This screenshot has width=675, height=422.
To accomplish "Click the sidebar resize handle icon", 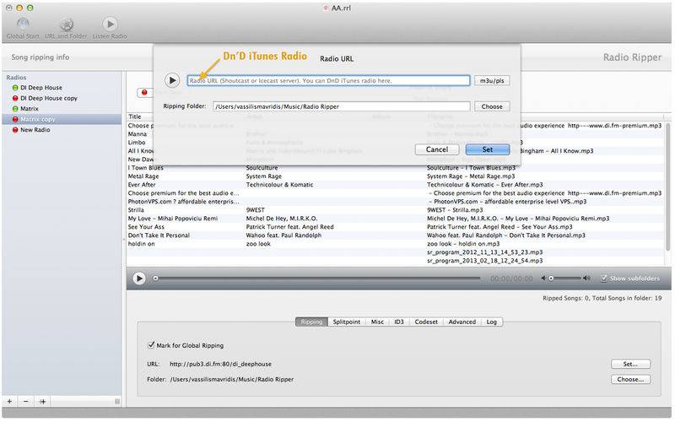I will point(117,402).
